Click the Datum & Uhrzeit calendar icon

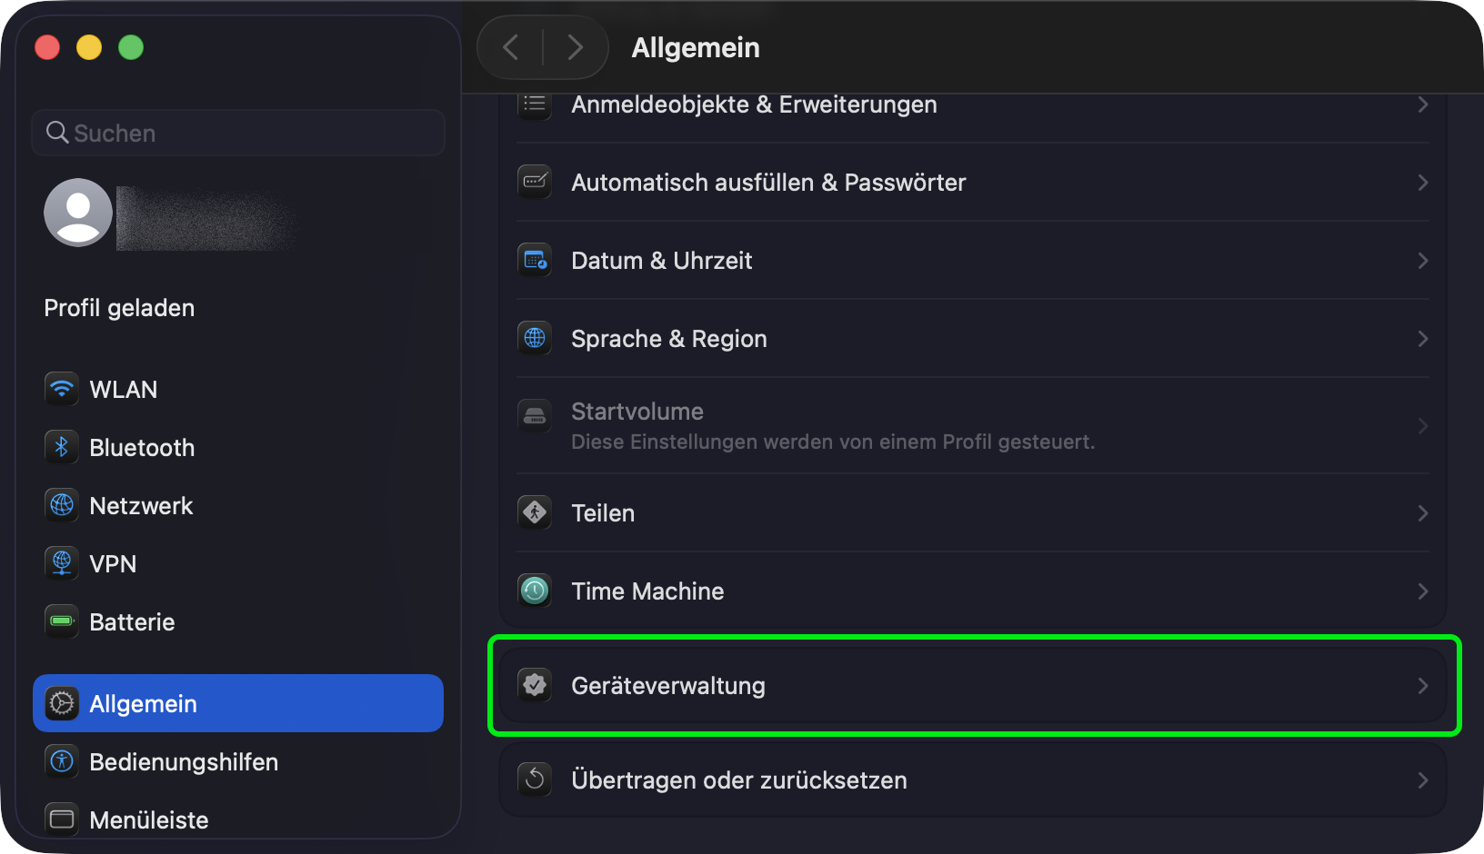tap(535, 261)
